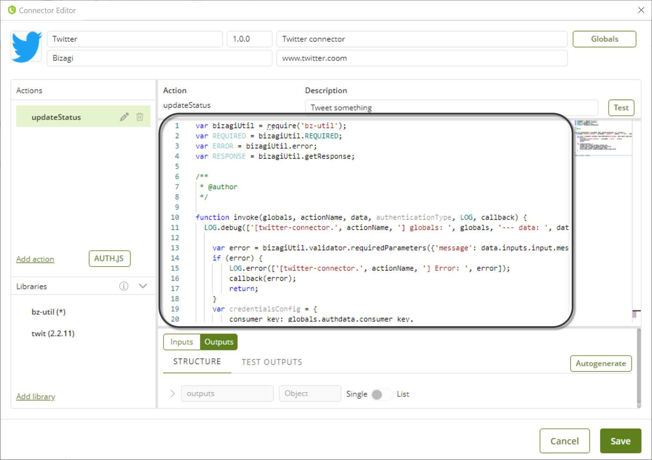Click line 1 require('bz-util') code

271,125
